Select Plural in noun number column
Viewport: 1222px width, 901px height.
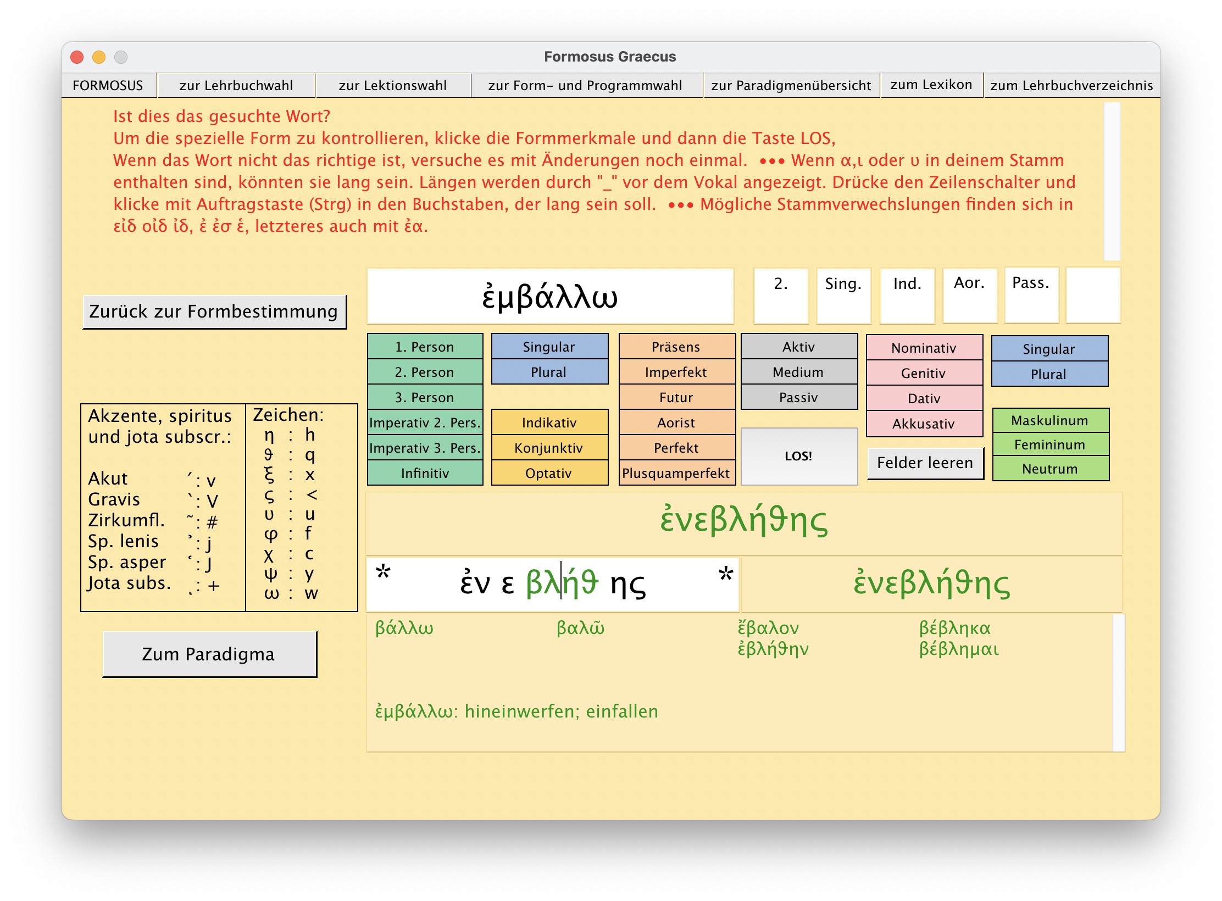coord(1049,375)
